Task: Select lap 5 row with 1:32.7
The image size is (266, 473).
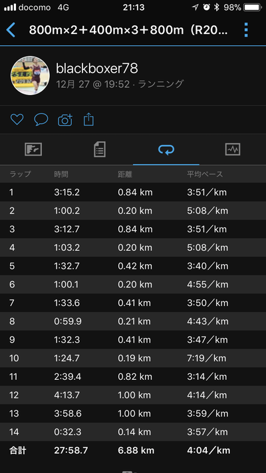Action: click(133, 266)
